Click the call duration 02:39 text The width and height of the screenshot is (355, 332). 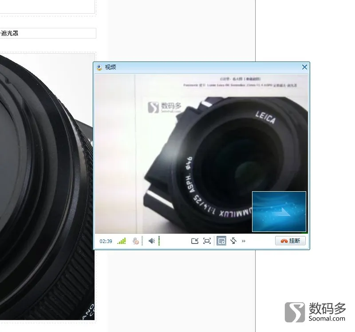[106, 241]
